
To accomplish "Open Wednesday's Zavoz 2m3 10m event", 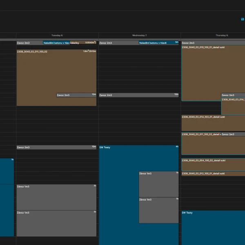I will [x=139, y=95].
